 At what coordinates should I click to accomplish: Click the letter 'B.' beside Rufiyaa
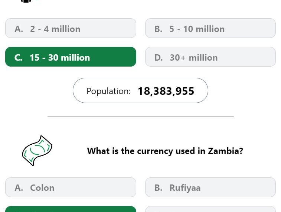point(159,188)
